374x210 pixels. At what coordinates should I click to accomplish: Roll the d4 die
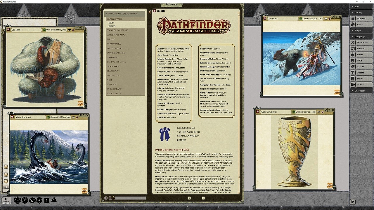(x=53, y=200)
